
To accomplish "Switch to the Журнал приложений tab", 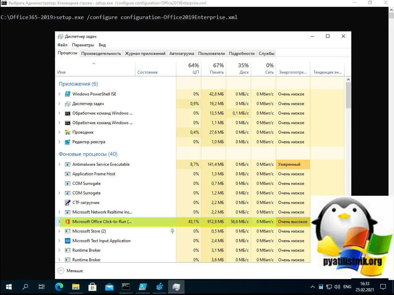I will (x=145, y=54).
